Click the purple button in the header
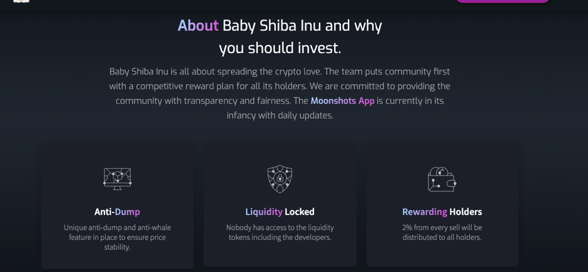 click(502, 1)
